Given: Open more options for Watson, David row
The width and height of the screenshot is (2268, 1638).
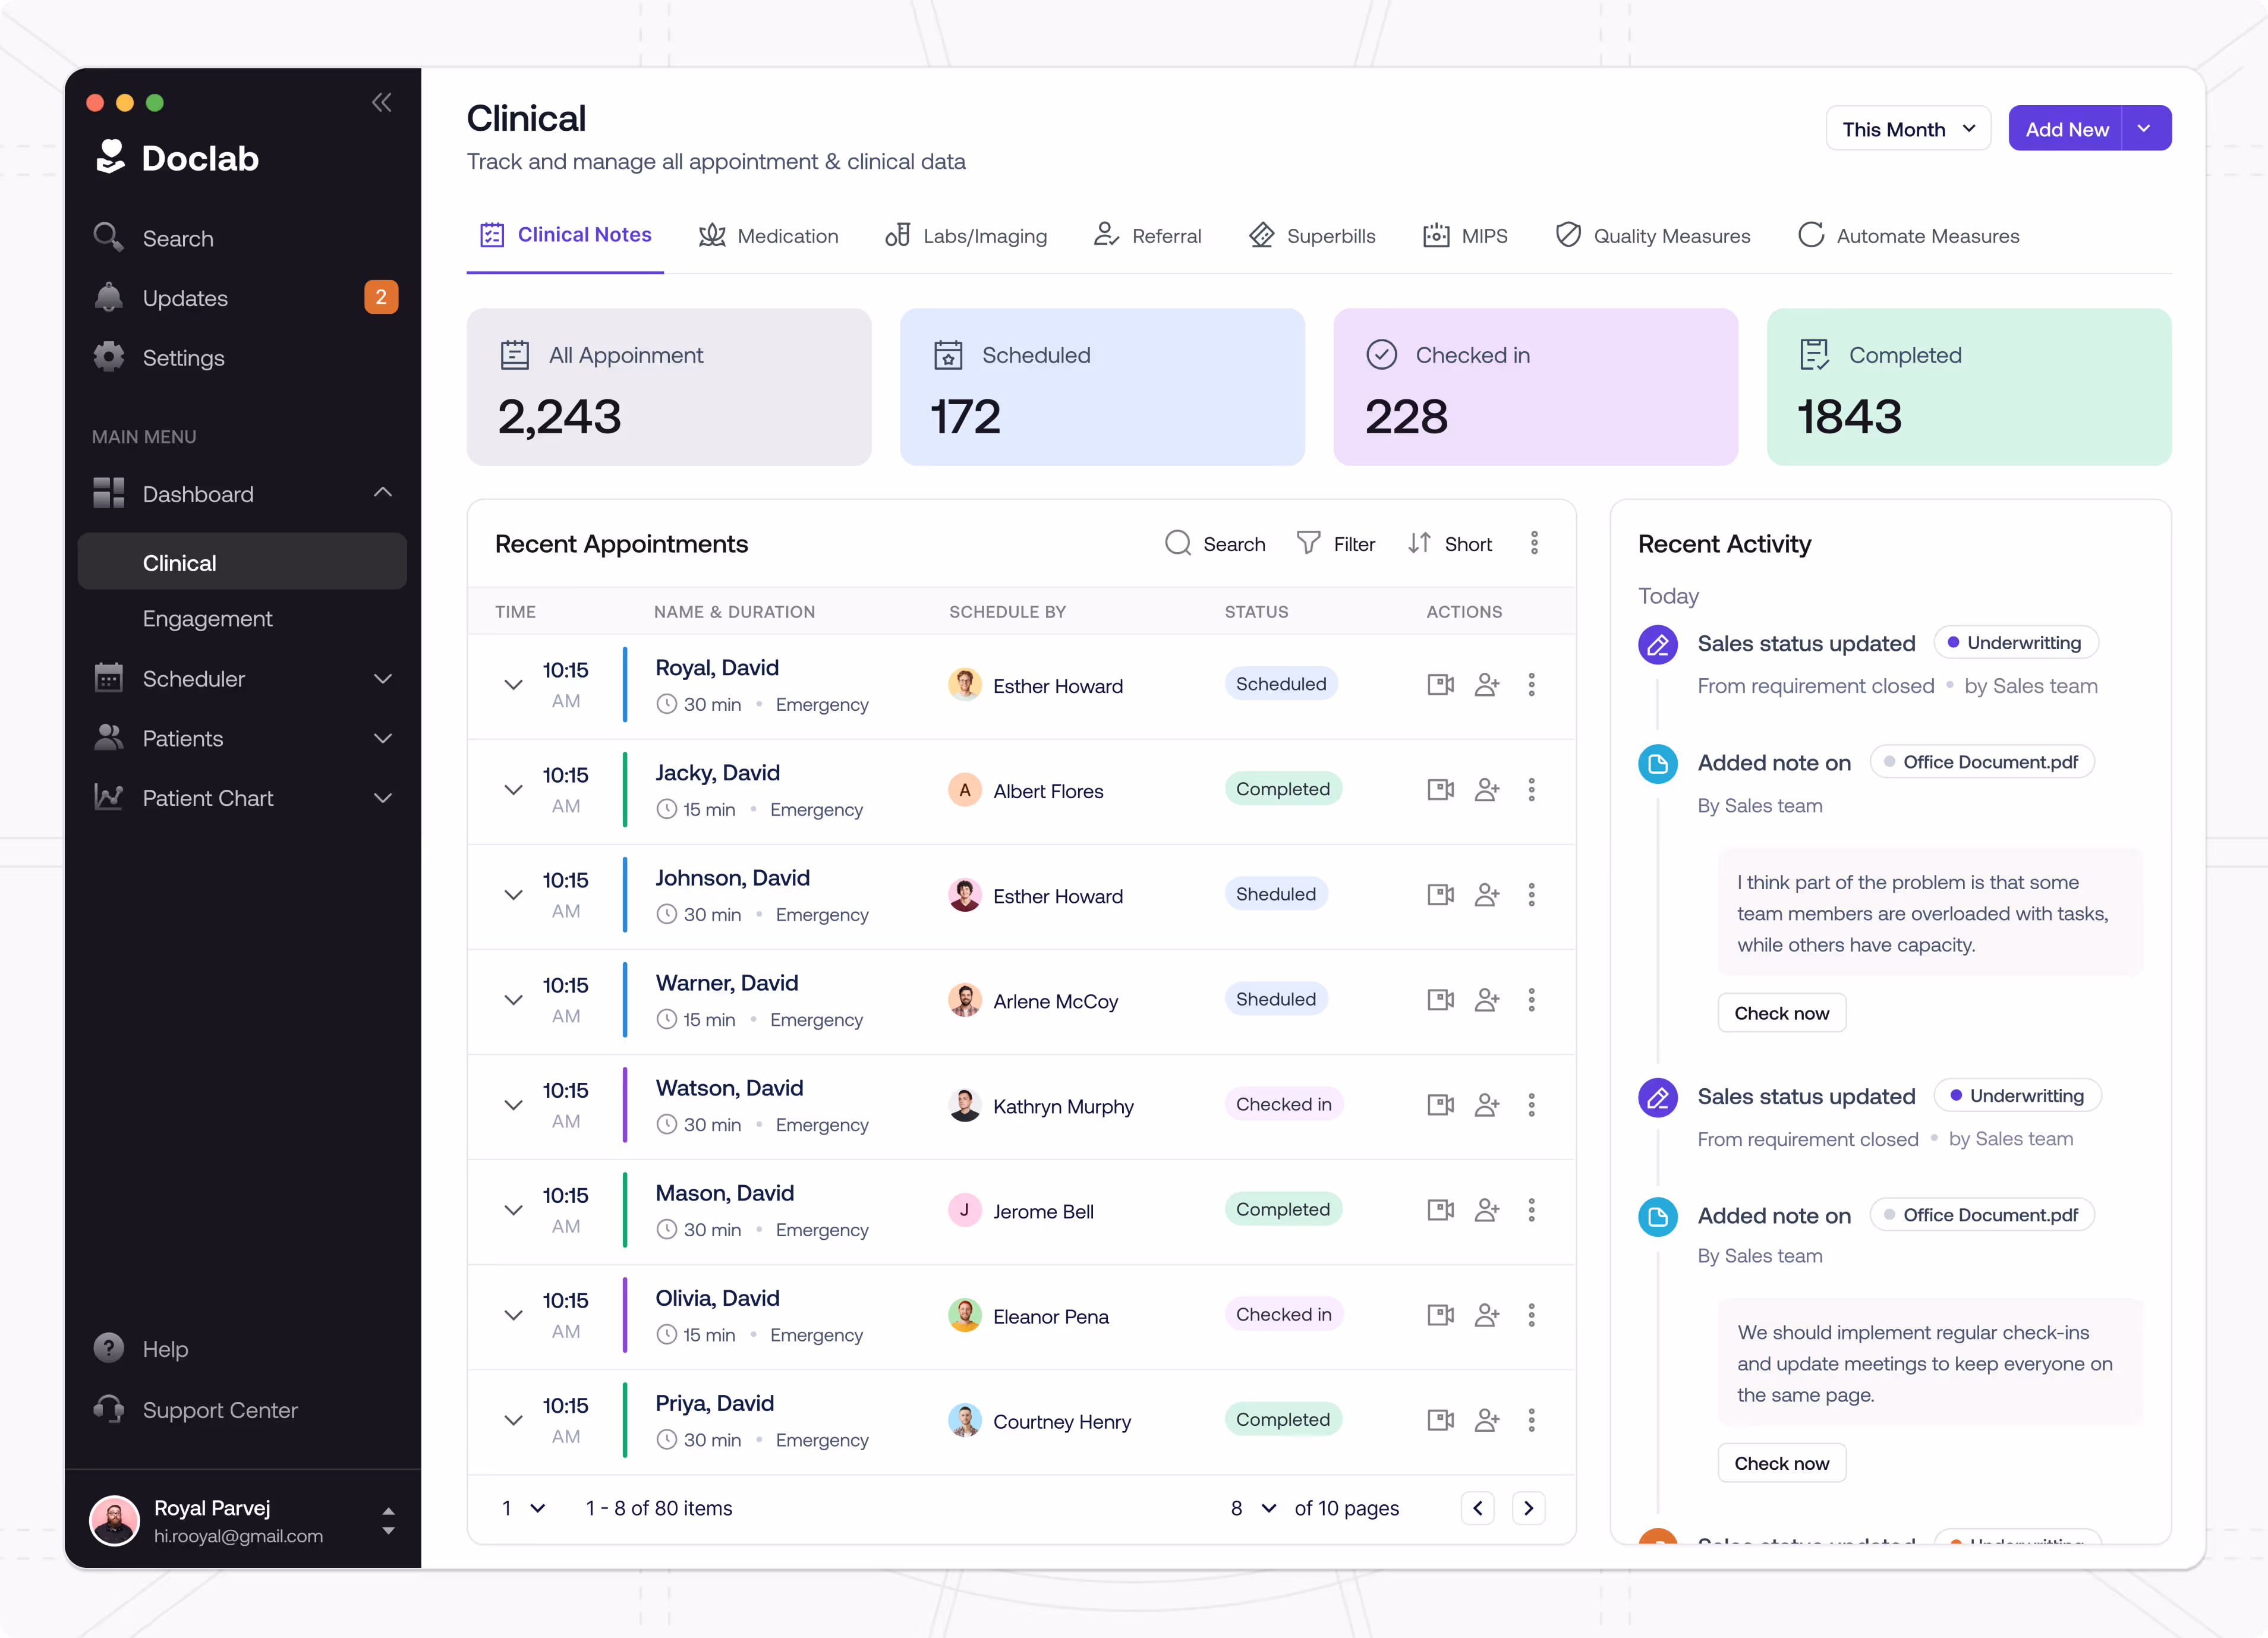Looking at the screenshot, I should point(1531,1105).
